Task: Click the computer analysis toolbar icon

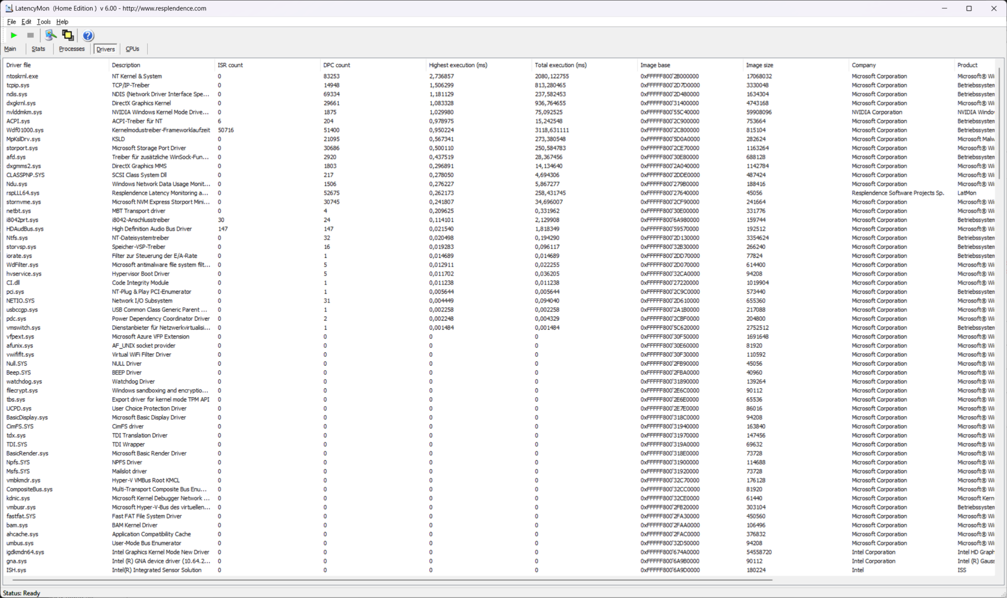Action: pos(50,35)
